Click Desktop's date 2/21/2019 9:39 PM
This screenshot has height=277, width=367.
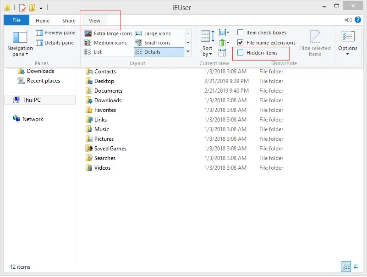226,81
